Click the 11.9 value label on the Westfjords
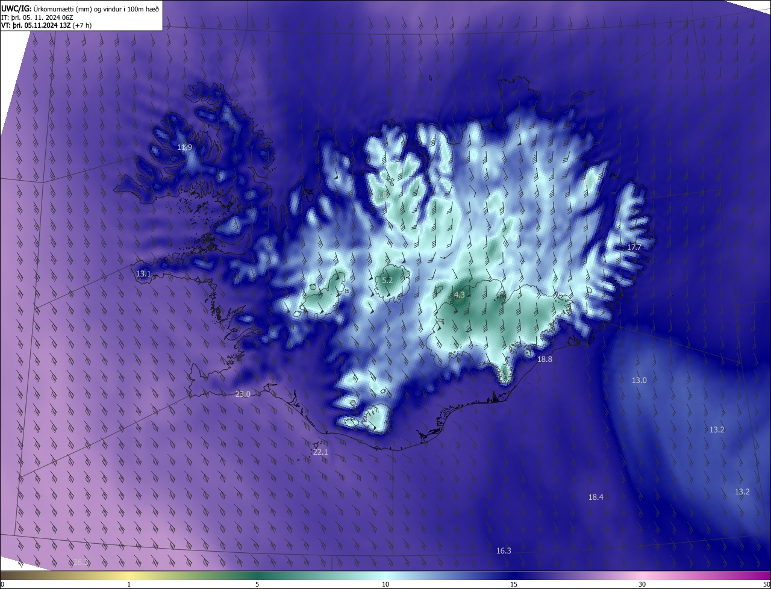Screen dimensions: 771x589 pyautogui.click(x=184, y=148)
